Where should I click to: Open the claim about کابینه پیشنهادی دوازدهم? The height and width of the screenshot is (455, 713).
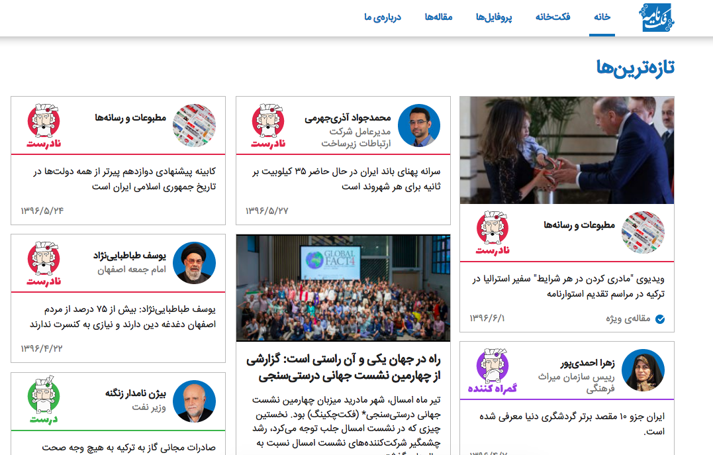[x=124, y=179]
